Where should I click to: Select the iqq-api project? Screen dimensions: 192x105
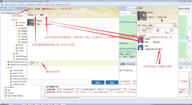click(x=11, y=93)
